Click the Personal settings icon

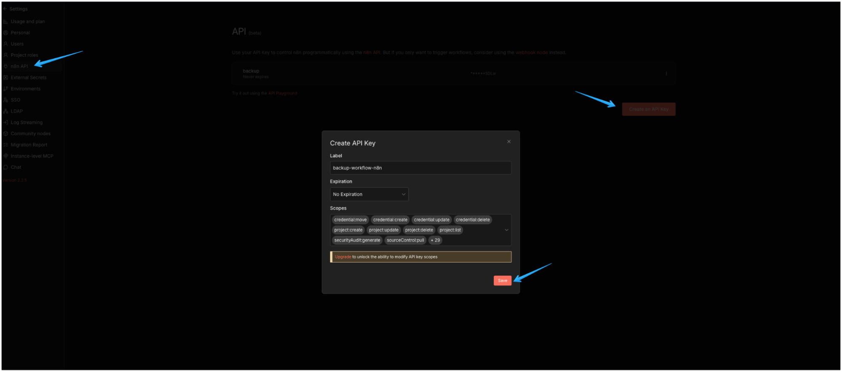(6, 33)
